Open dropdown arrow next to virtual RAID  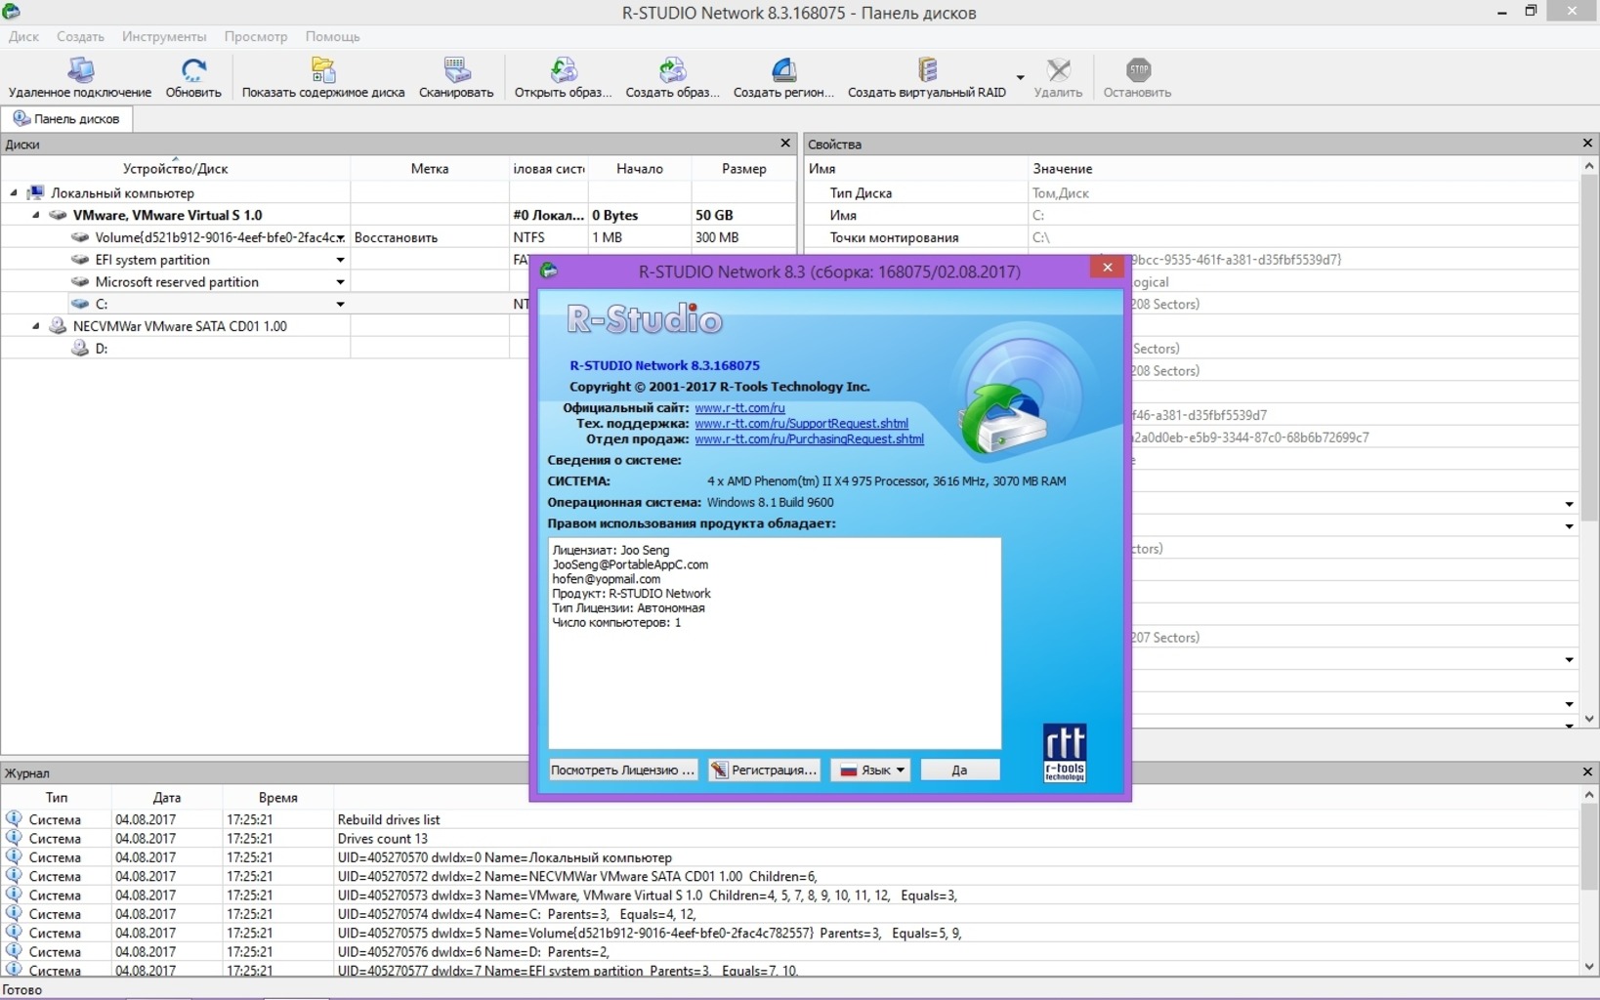click(x=1020, y=77)
